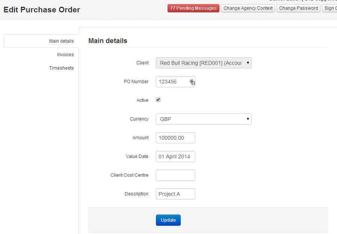Click the blue Update button
The image size is (337, 234).
168,220
